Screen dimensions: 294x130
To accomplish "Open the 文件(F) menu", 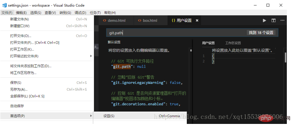I will point(7,13).
